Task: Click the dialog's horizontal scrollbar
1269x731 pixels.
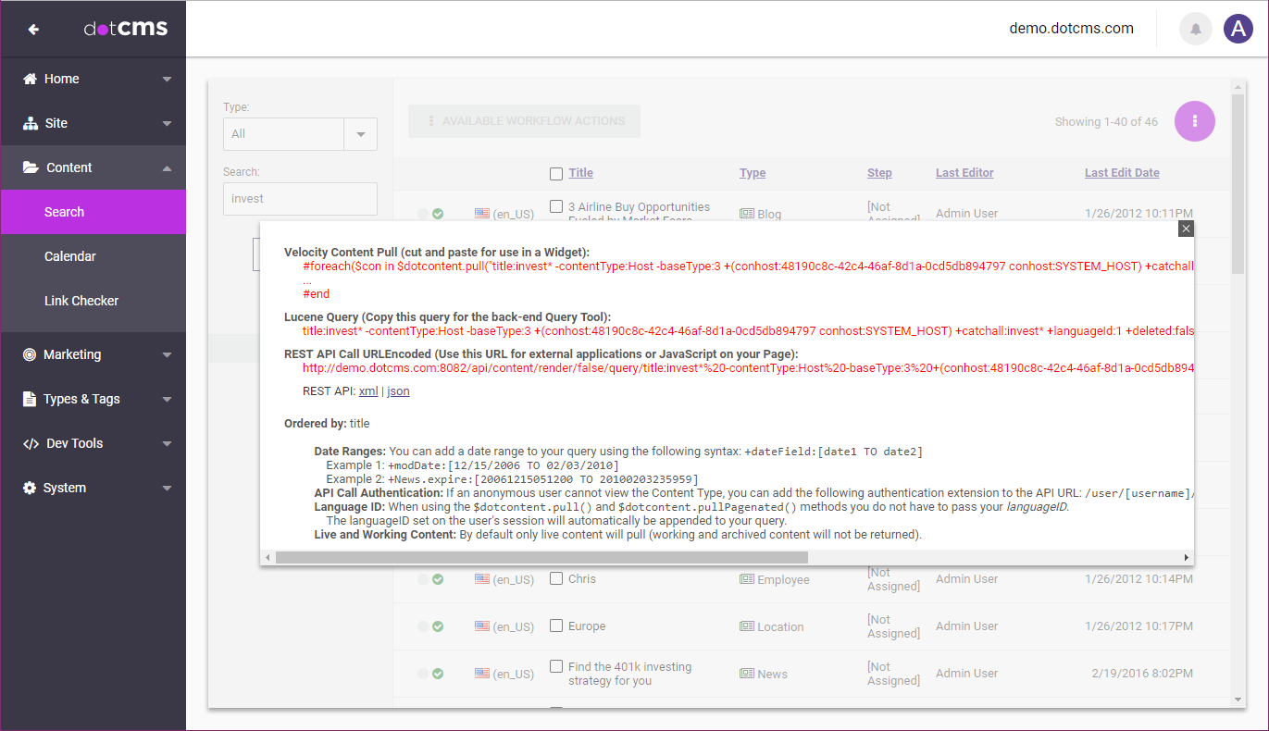Action: pos(541,557)
